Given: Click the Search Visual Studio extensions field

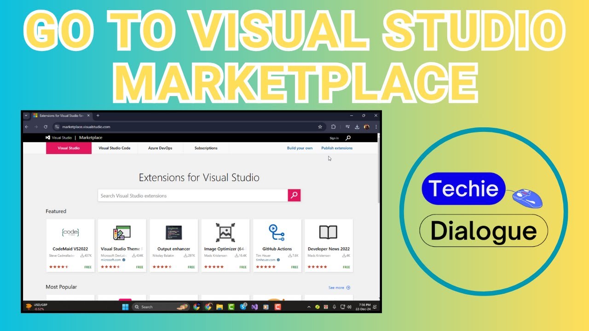Looking at the screenshot, I should (193, 195).
